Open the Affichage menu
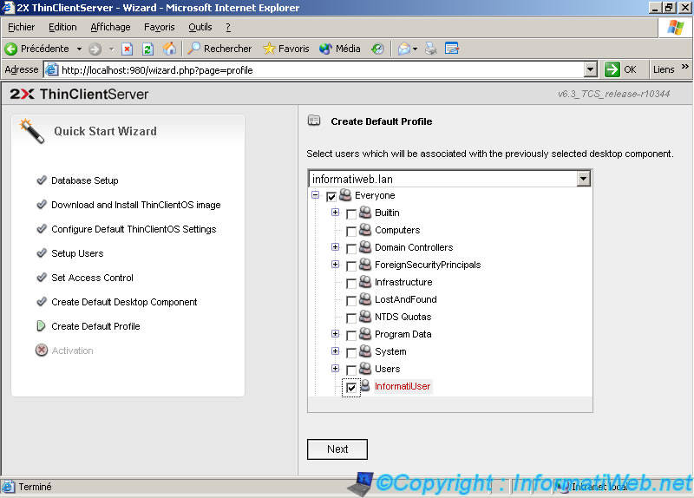The height and width of the screenshot is (498, 694). (x=110, y=28)
